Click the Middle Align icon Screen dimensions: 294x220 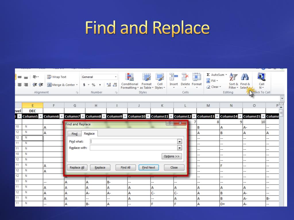[20, 77]
